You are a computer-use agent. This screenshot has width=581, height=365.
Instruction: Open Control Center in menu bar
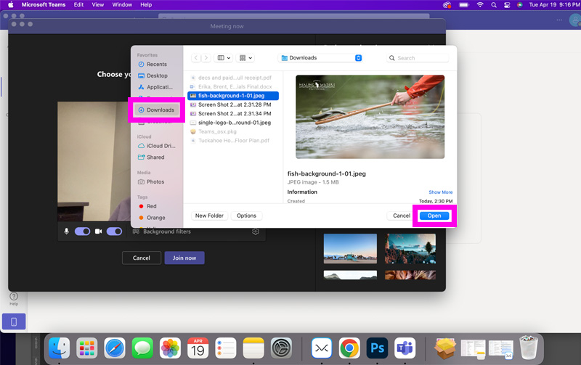(x=507, y=5)
